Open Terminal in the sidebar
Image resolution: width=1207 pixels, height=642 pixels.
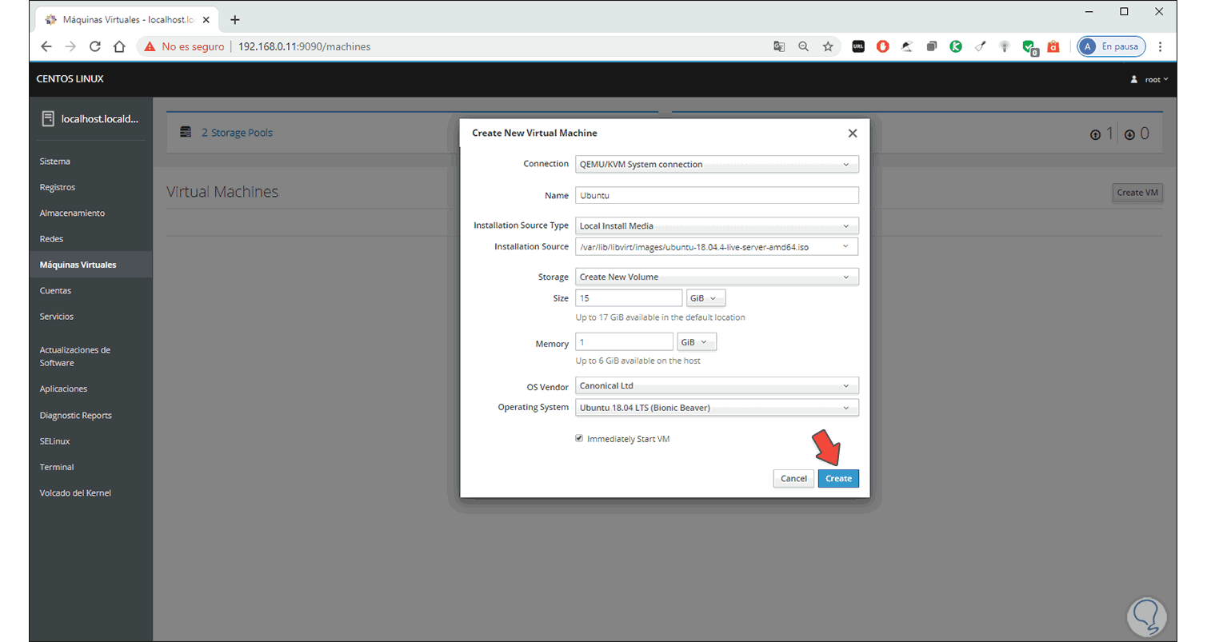[57, 467]
